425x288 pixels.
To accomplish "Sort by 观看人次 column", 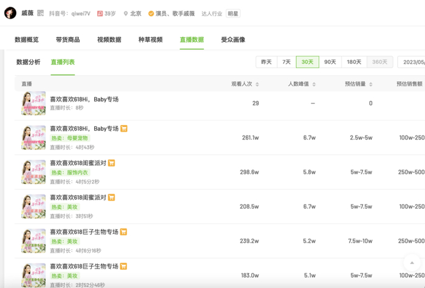I will pyautogui.click(x=245, y=84).
